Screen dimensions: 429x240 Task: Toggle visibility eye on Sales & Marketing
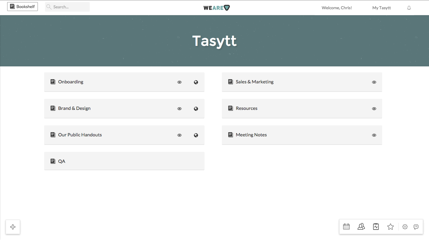pos(374,82)
